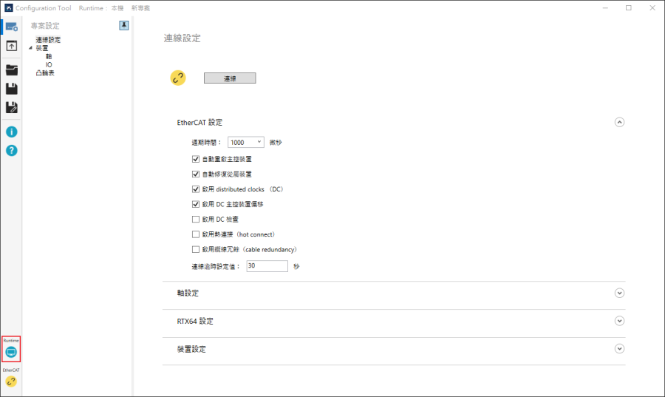Screen dimensions: 665x397
Task: Expand the 軸設定 section
Action: pos(619,293)
